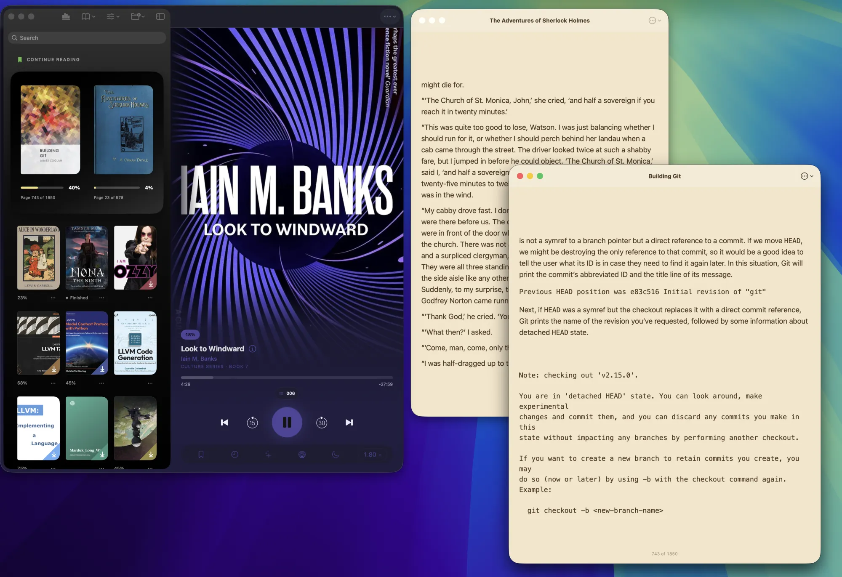842x577 pixels.
Task: Click the -27:59 remaining time label
Action: 386,384
